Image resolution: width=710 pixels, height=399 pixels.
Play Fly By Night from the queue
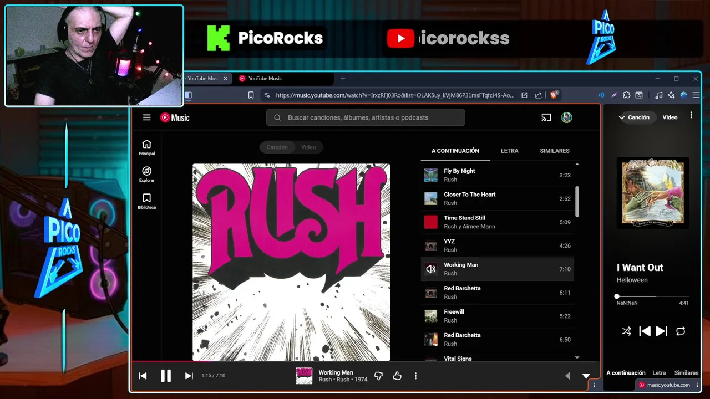497,175
